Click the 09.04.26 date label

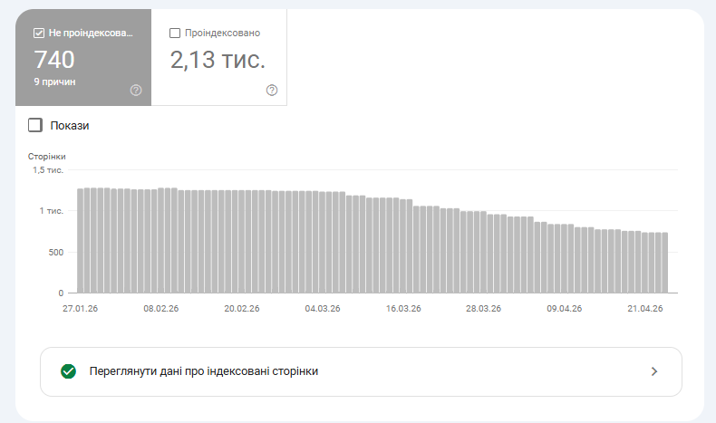[x=565, y=309]
